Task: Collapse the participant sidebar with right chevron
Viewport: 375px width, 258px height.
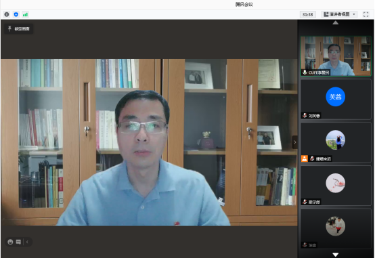Action: (294, 142)
